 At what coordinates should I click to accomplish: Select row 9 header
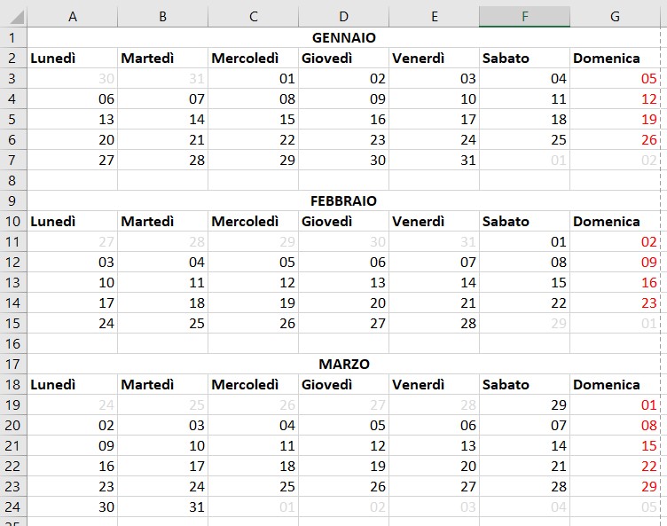coord(13,200)
